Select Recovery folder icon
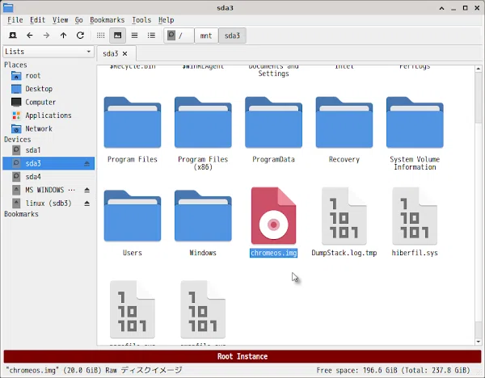This screenshot has height=378, width=485. pyautogui.click(x=344, y=123)
